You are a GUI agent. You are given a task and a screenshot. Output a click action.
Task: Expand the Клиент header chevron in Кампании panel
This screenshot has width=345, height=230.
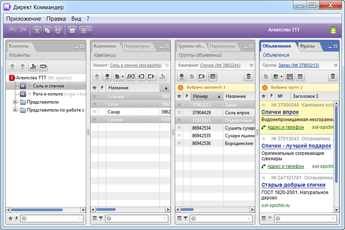click(167, 65)
